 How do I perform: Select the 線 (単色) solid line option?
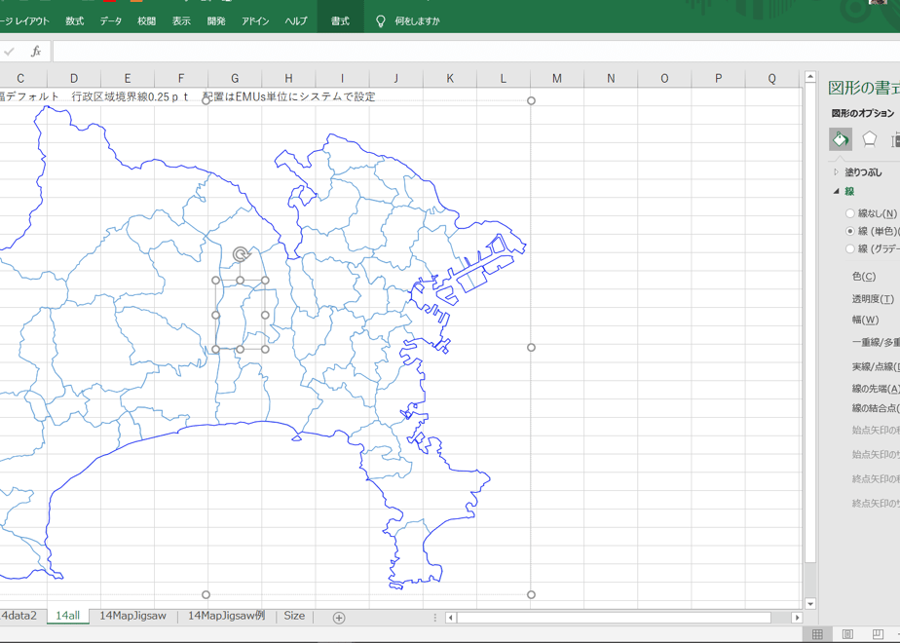[x=850, y=231]
